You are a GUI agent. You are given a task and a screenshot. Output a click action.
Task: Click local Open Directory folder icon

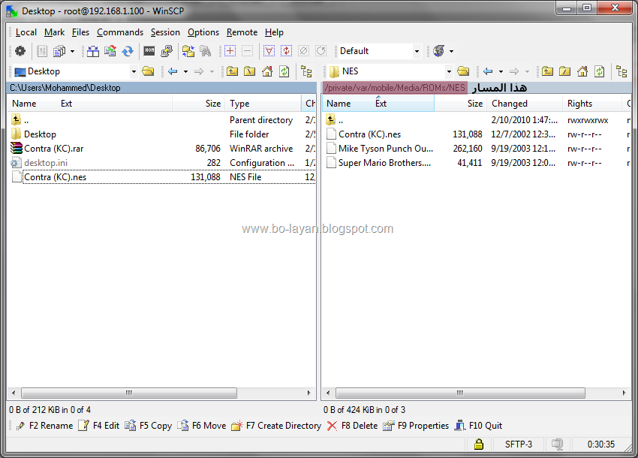click(x=148, y=71)
